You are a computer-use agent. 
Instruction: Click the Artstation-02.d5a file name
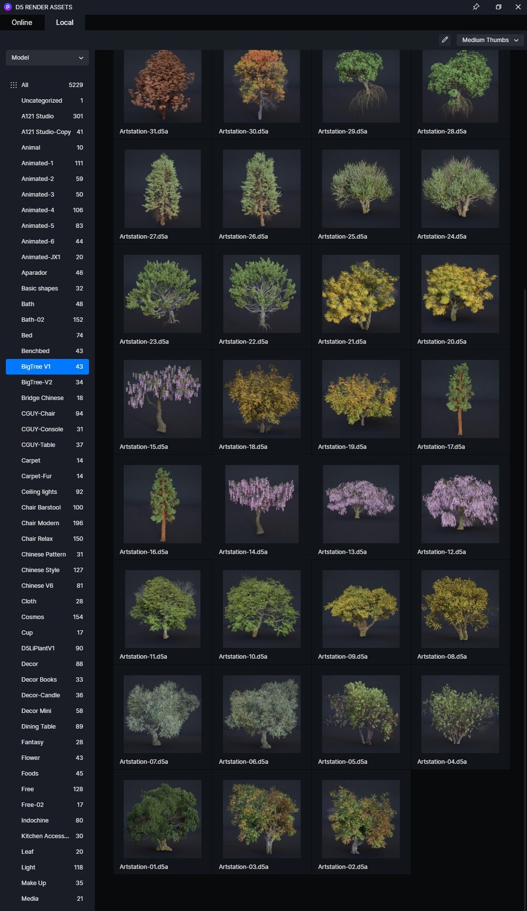[x=342, y=867]
